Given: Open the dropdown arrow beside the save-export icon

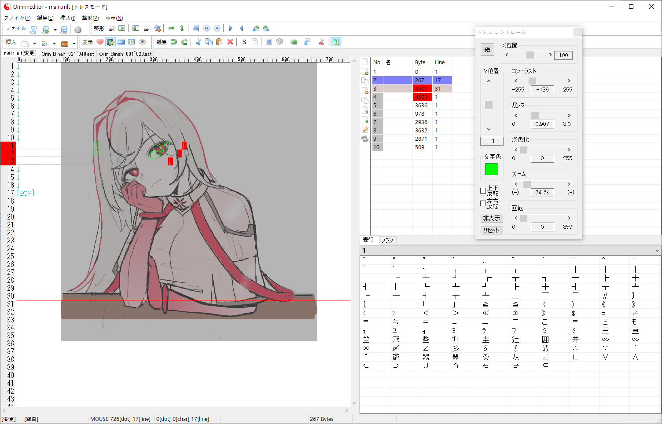Looking at the screenshot, I should [55, 30].
